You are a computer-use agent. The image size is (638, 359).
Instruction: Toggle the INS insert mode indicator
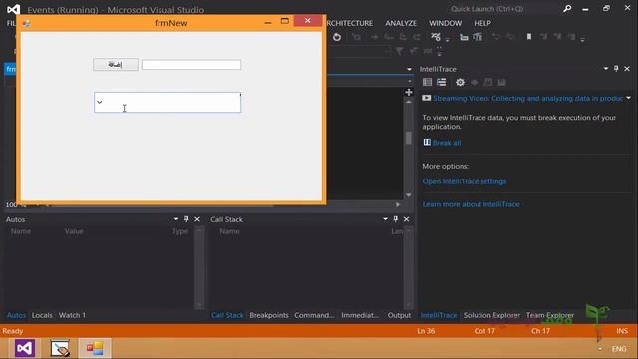pos(622,331)
